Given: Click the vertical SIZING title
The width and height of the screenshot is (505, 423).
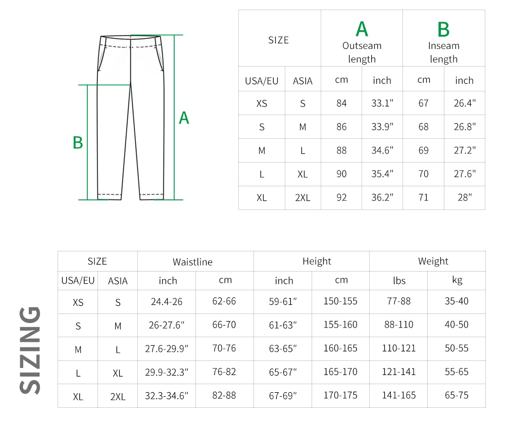Looking at the screenshot, I should [31, 349].
